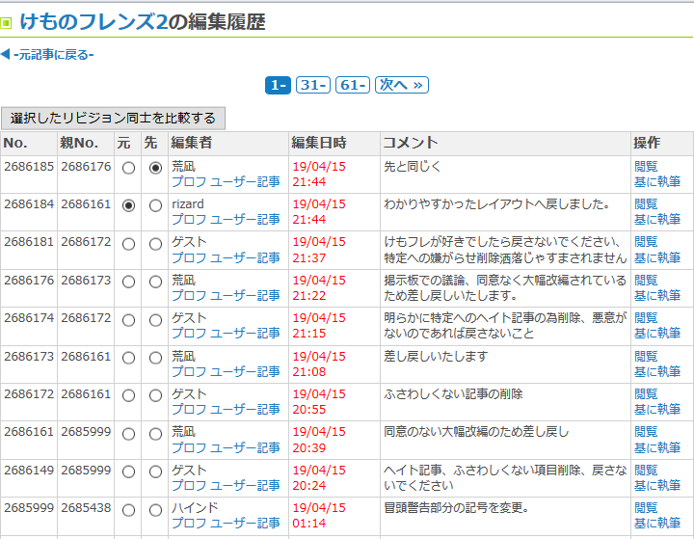Image resolution: width=694 pixels, height=539 pixels.
Task: Click 基に執筆 for revision 2686176
Action: click(657, 295)
